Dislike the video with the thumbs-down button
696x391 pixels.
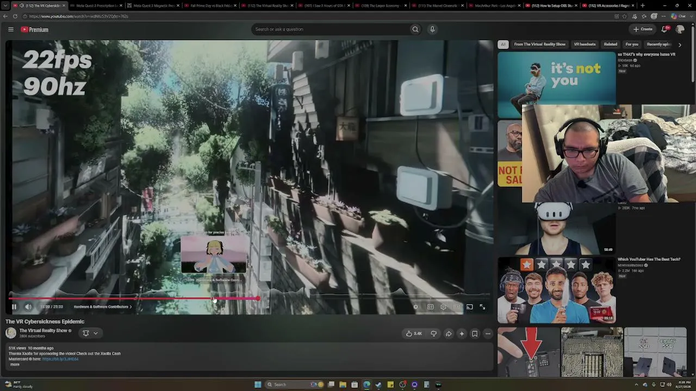point(433,333)
